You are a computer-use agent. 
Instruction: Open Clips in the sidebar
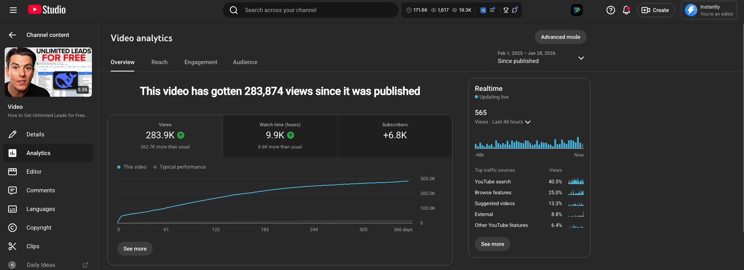[33, 246]
